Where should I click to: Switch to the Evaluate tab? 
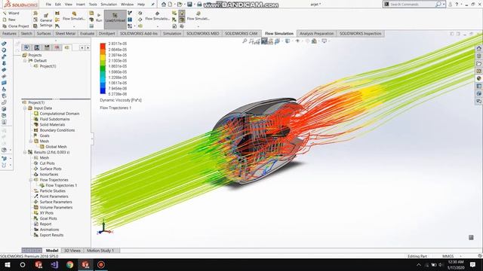tap(88, 33)
